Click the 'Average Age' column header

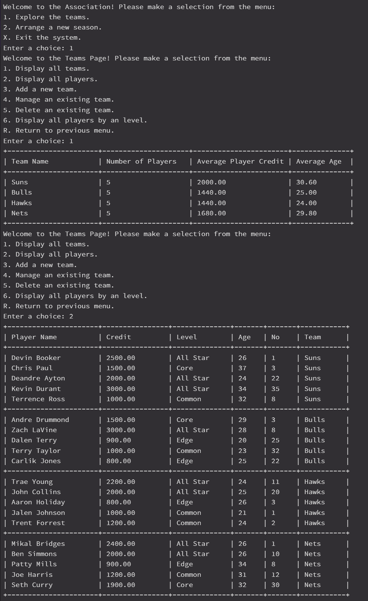(319, 161)
